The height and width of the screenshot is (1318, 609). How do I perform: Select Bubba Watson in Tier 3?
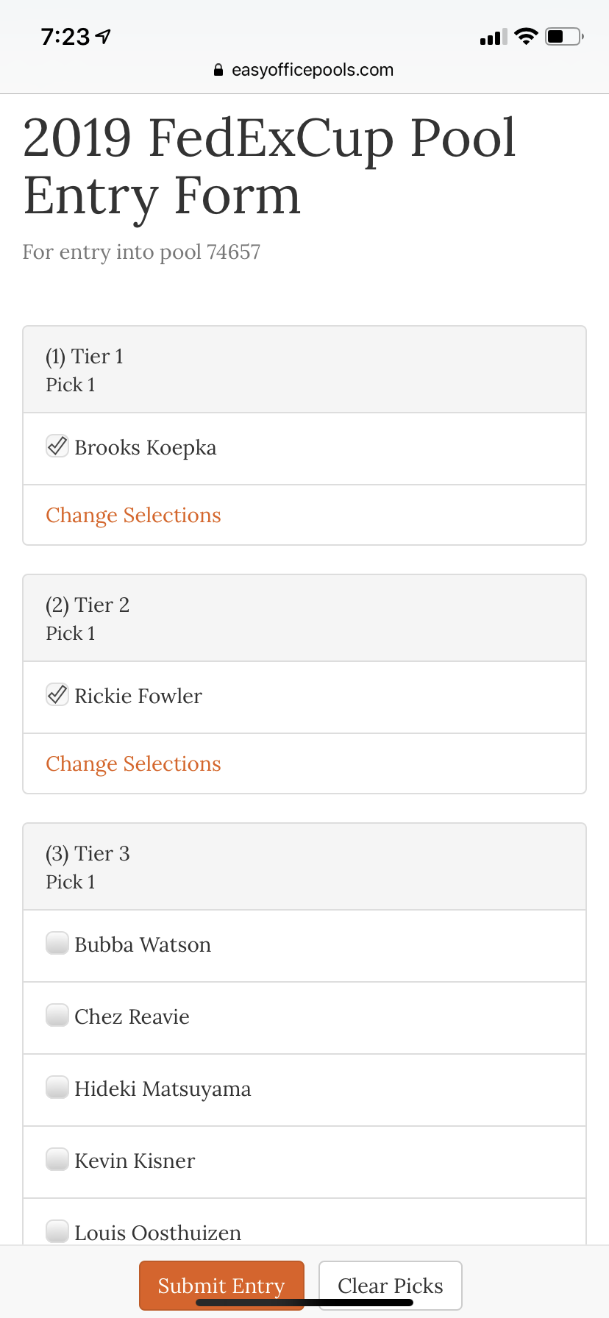click(x=57, y=942)
